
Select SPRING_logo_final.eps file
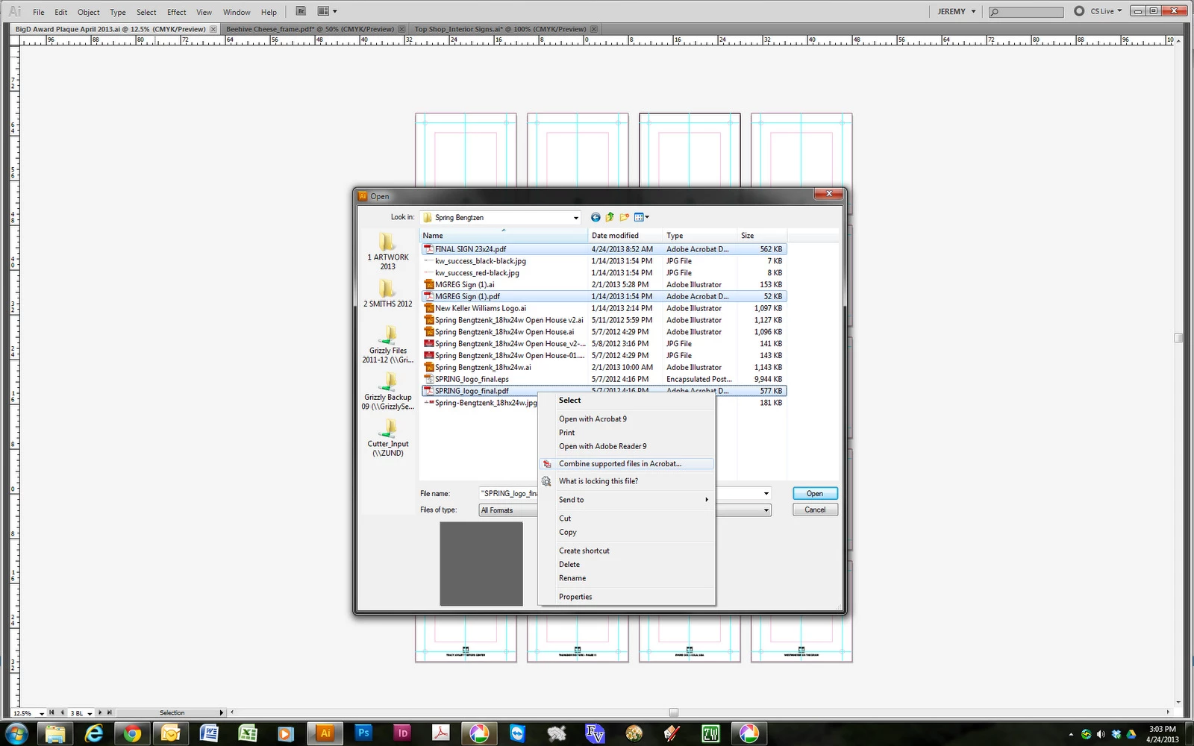pos(603,379)
